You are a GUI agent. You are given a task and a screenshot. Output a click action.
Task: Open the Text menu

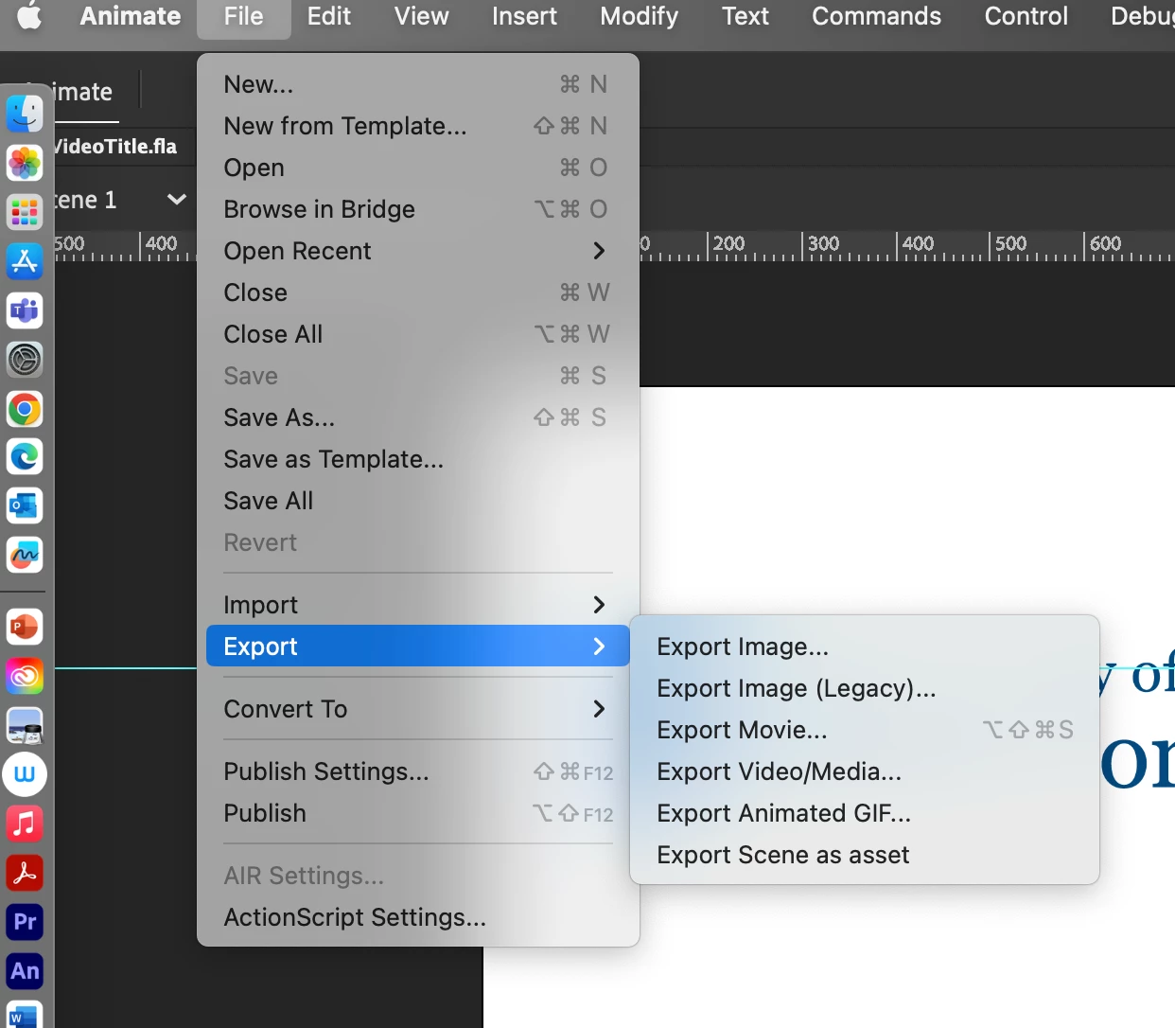pos(745,16)
